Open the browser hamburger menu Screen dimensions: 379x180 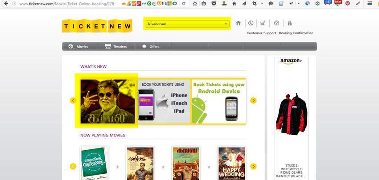pyautogui.click(x=370, y=4)
